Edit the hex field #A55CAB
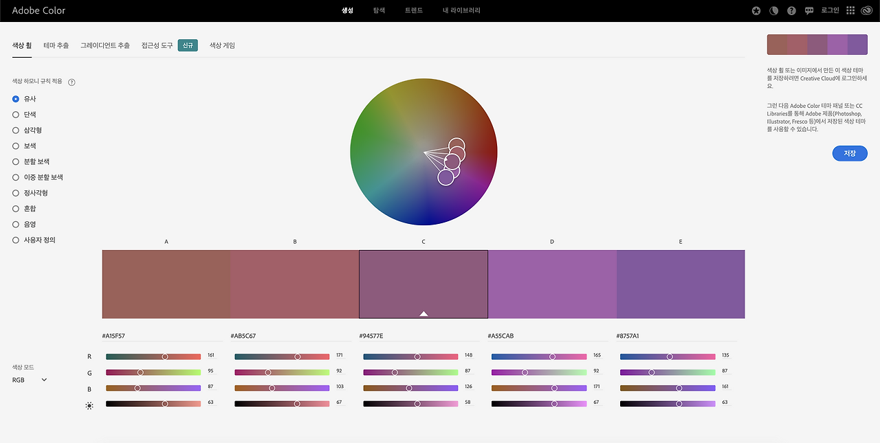Image resolution: width=880 pixels, height=443 pixels. [x=547, y=337]
